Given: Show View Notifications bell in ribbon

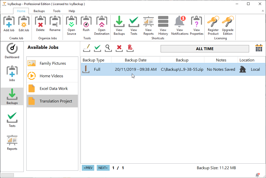Looking at the screenshot, I should point(180,25).
